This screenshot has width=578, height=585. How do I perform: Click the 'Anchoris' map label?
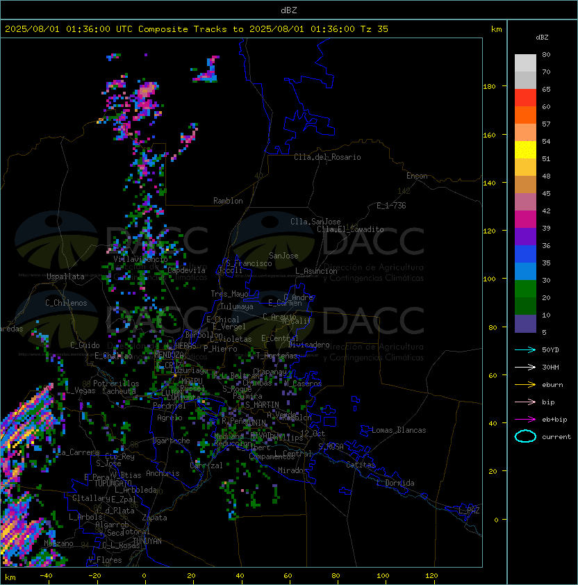163,473
